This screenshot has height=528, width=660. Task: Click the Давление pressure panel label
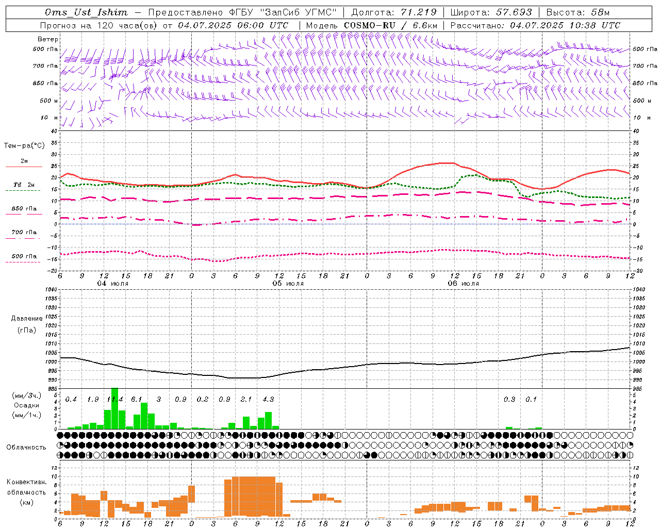[27, 319]
